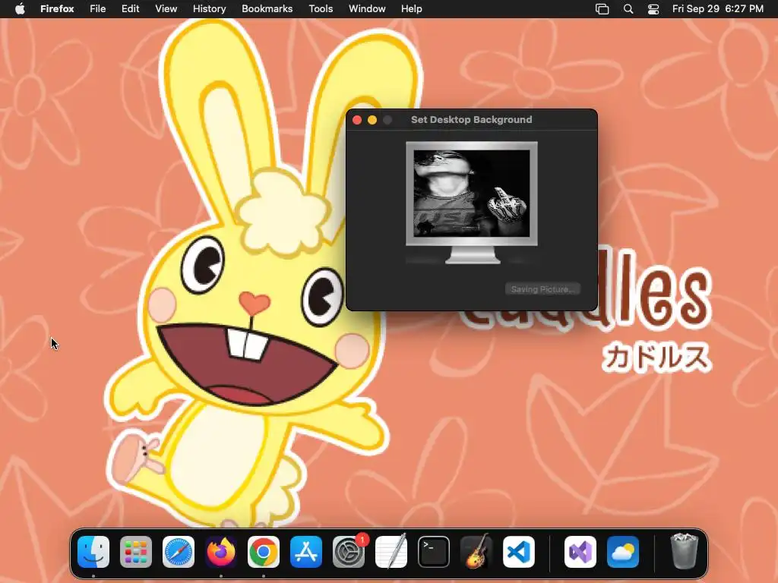
Task: Open System Settings with badge
Action: click(x=349, y=552)
